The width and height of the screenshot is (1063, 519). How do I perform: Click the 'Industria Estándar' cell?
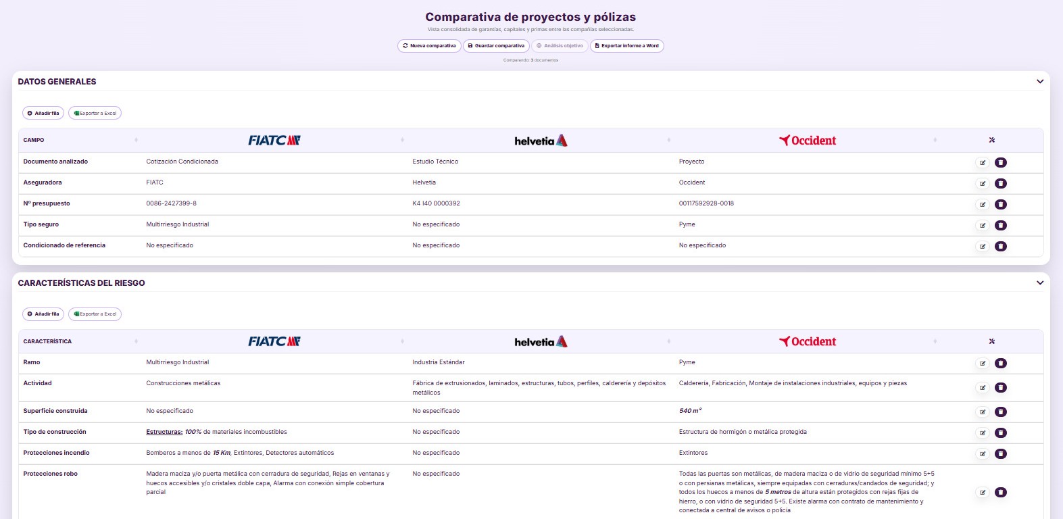click(x=439, y=362)
